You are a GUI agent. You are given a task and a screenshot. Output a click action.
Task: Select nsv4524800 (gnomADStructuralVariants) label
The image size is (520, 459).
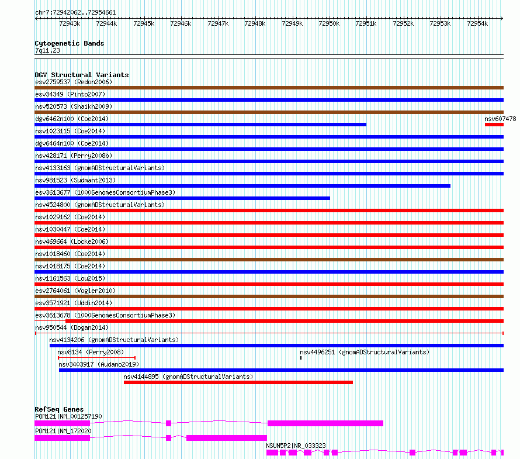click(100, 205)
